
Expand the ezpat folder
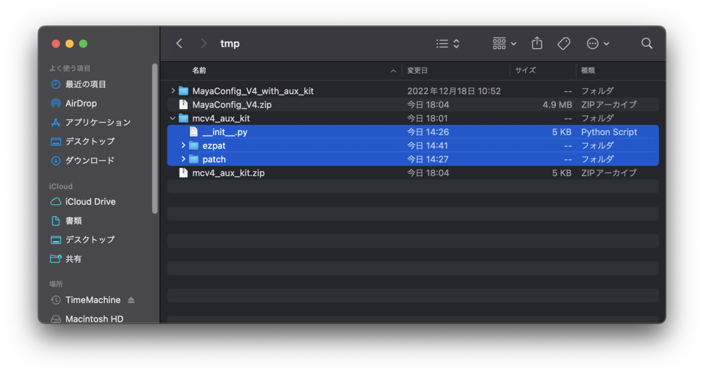[x=183, y=146]
